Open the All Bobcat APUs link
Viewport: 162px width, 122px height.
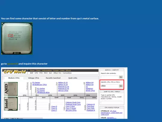(43, 92)
